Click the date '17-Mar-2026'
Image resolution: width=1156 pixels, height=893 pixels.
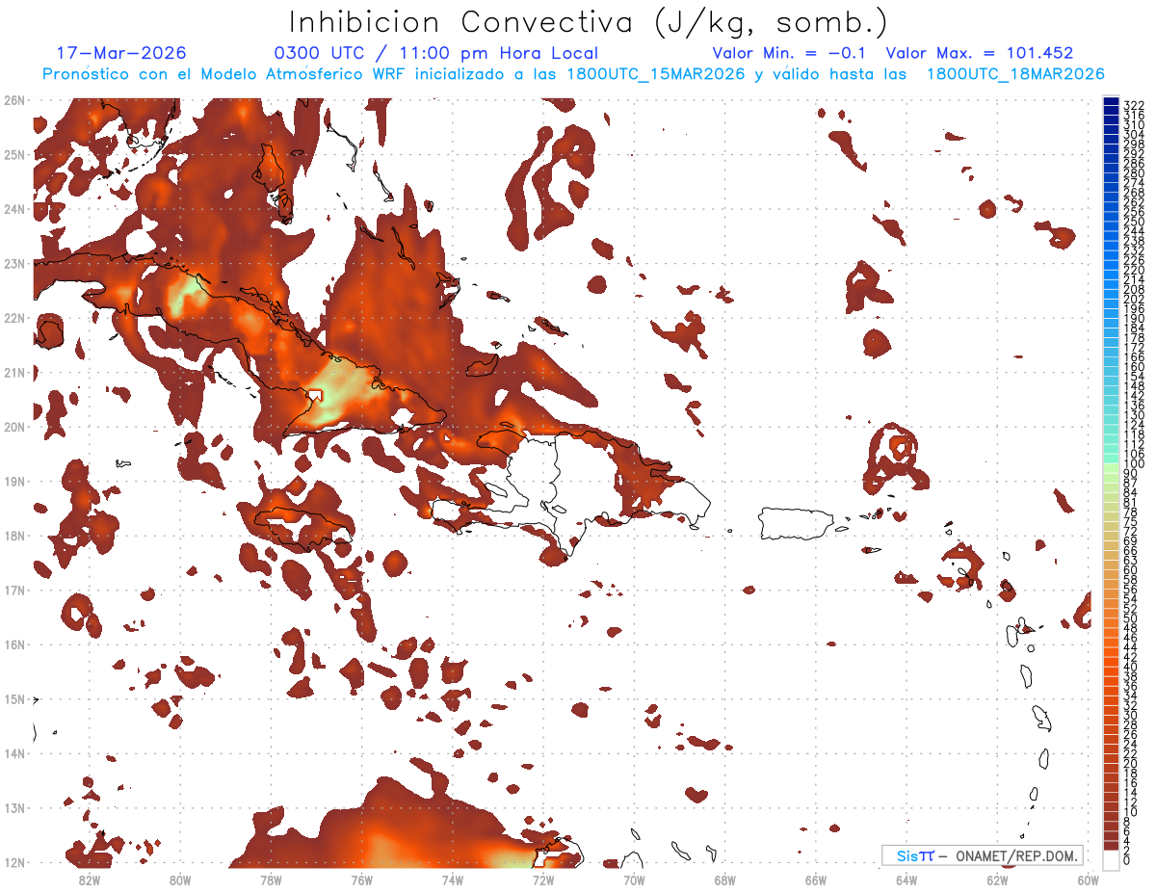121,53
